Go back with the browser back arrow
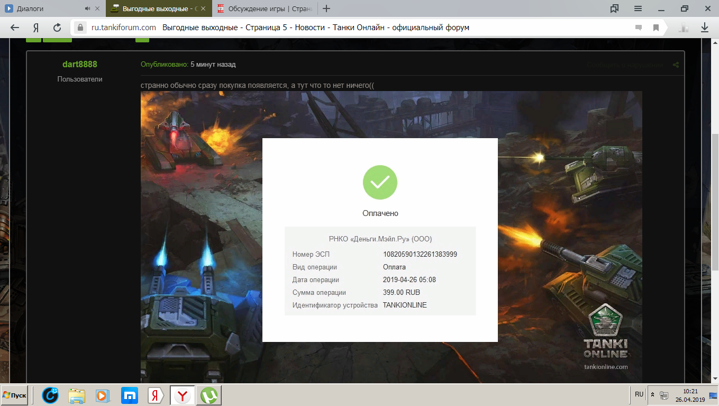This screenshot has height=406, width=719. tap(15, 28)
